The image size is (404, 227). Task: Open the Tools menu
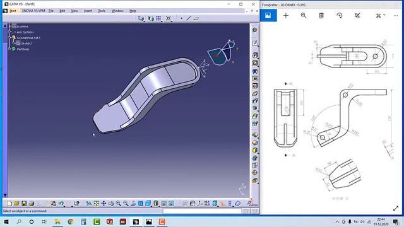click(x=102, y=11)
